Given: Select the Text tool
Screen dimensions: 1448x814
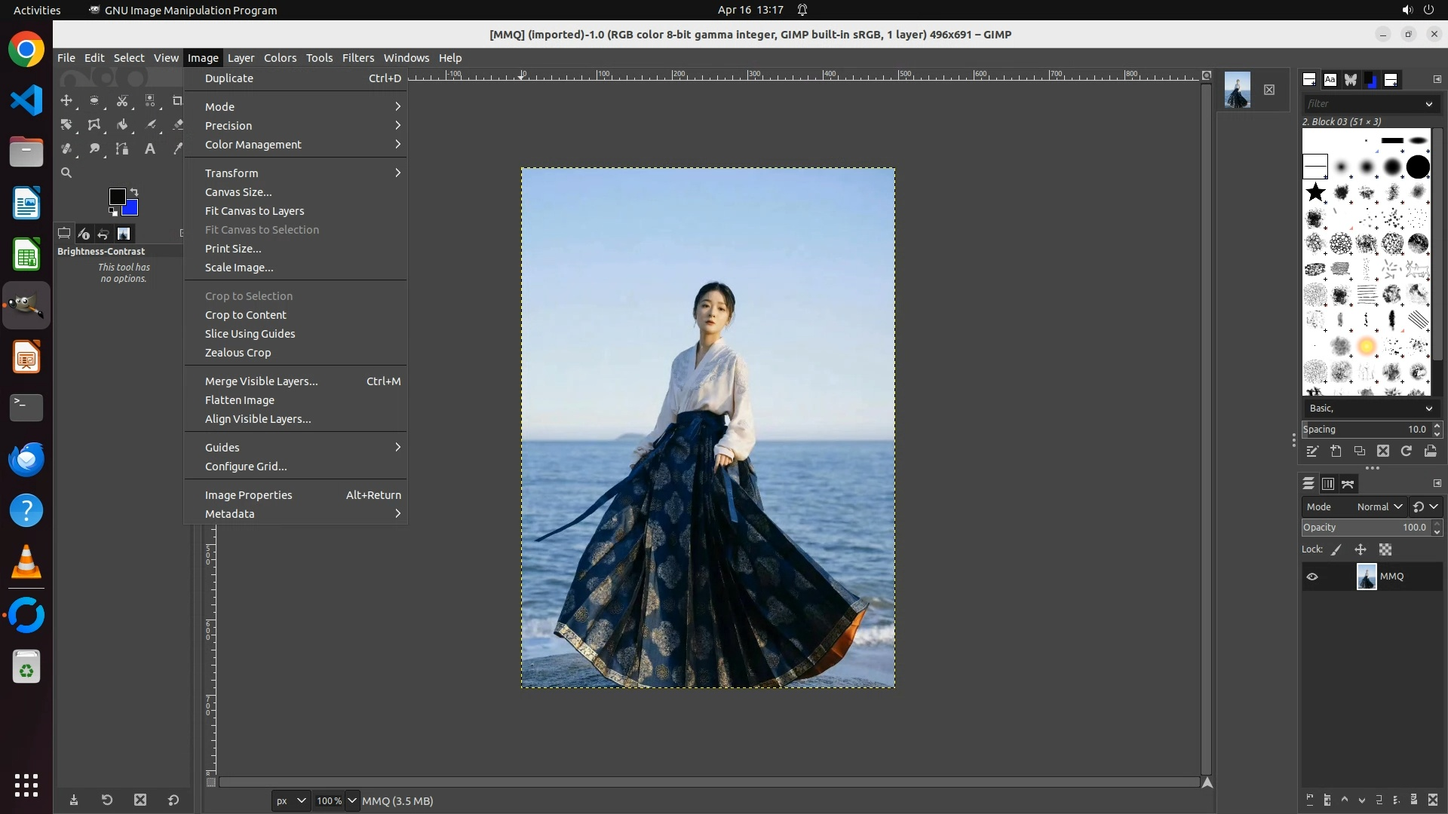Looking at the screenshot, I should [150, 149].
